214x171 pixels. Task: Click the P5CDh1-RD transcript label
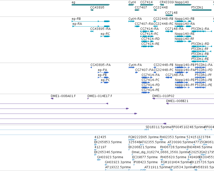click(x=200, y=44)
